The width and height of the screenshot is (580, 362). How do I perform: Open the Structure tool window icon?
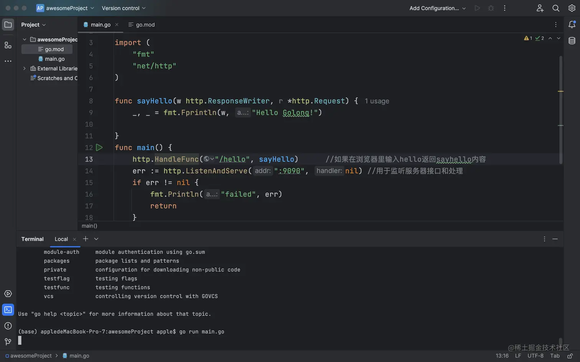[x=8, y=45]
